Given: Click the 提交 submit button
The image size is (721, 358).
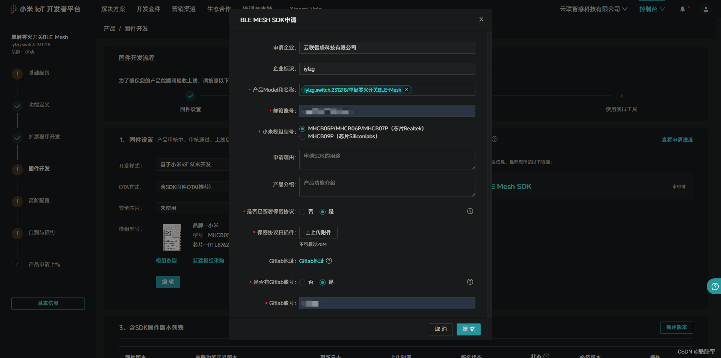Looking at the screenshot, I should (468, 329).
